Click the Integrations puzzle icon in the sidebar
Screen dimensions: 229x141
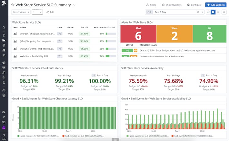[x=4, y=112]
